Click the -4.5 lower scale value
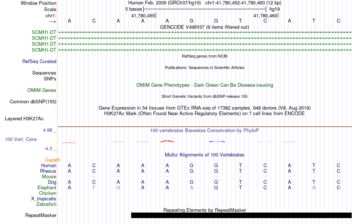The height and width of the screenshot is (224, 352). coord(48,149)
